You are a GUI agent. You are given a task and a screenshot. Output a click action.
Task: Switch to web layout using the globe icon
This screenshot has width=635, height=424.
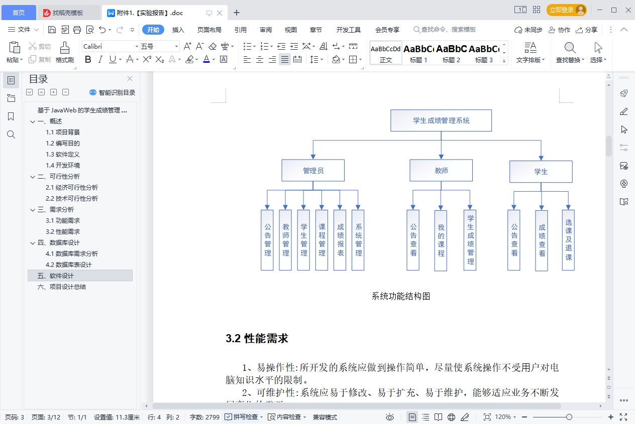451,416
